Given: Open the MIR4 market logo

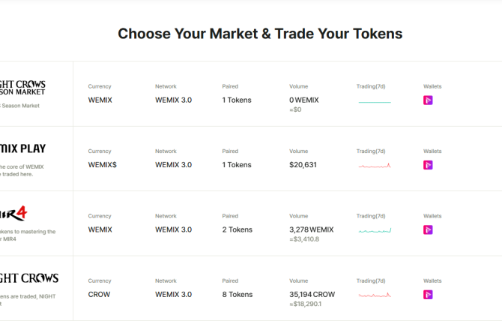Looking at the screenshot, I should pos(13,214).
